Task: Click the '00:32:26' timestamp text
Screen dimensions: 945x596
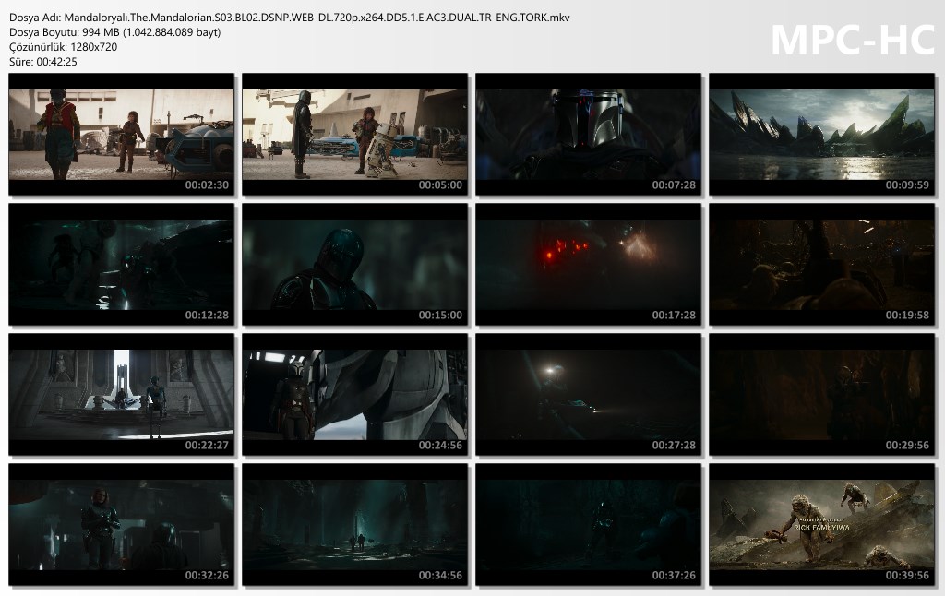Action: [x=207, y=576]
